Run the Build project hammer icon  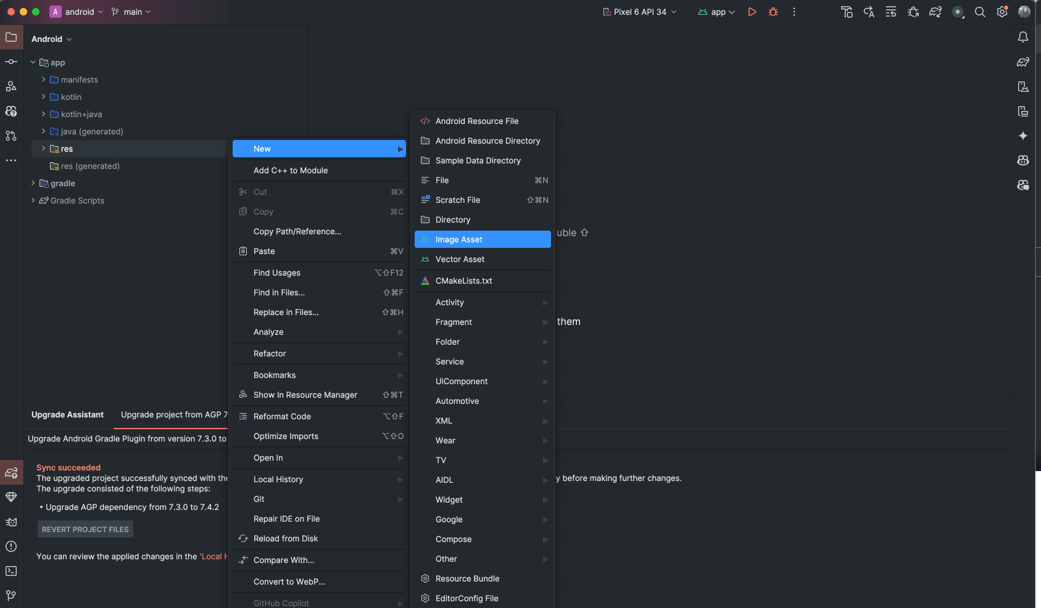click(x=847, y=12)
